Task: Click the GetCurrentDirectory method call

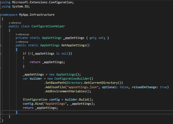Action: (x=101, y=83)
